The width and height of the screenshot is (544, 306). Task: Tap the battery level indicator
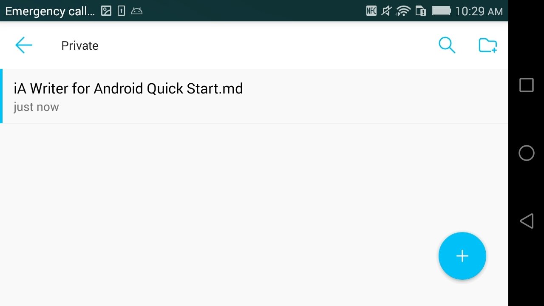coord(442,11)
